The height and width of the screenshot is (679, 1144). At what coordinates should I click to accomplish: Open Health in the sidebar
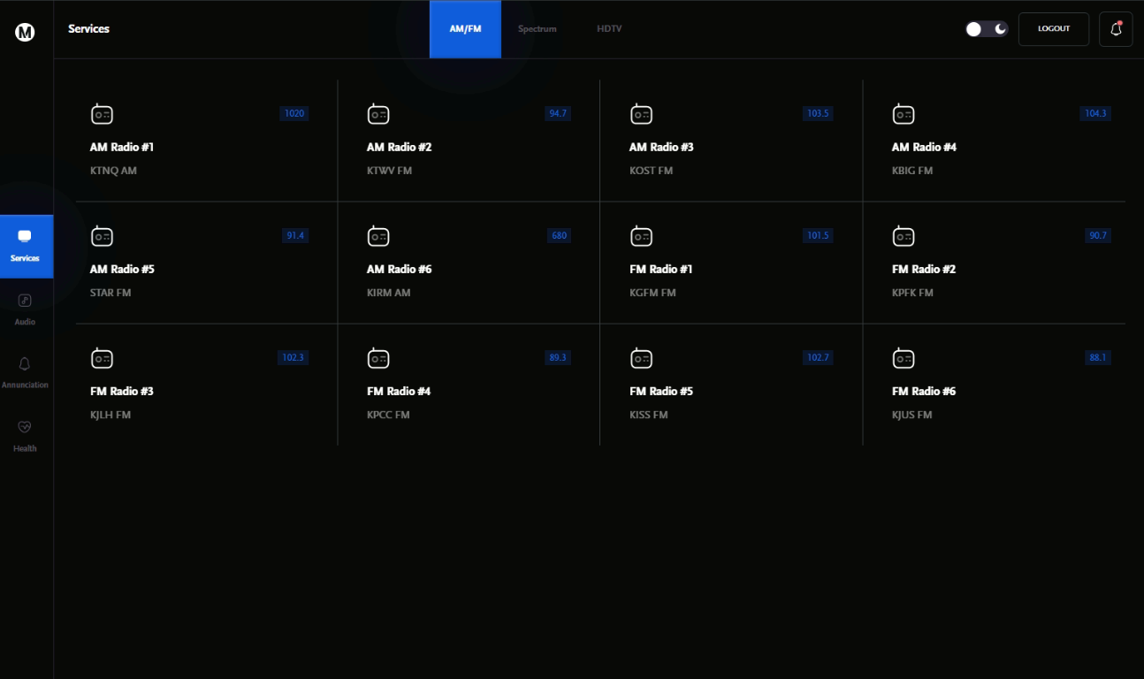26,437
